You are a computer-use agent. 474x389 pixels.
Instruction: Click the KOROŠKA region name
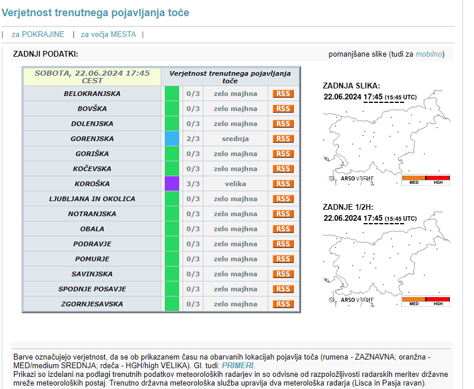tap(92, 184)
